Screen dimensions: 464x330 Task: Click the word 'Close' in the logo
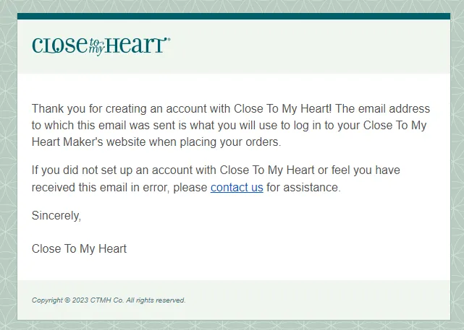point(60,45)
